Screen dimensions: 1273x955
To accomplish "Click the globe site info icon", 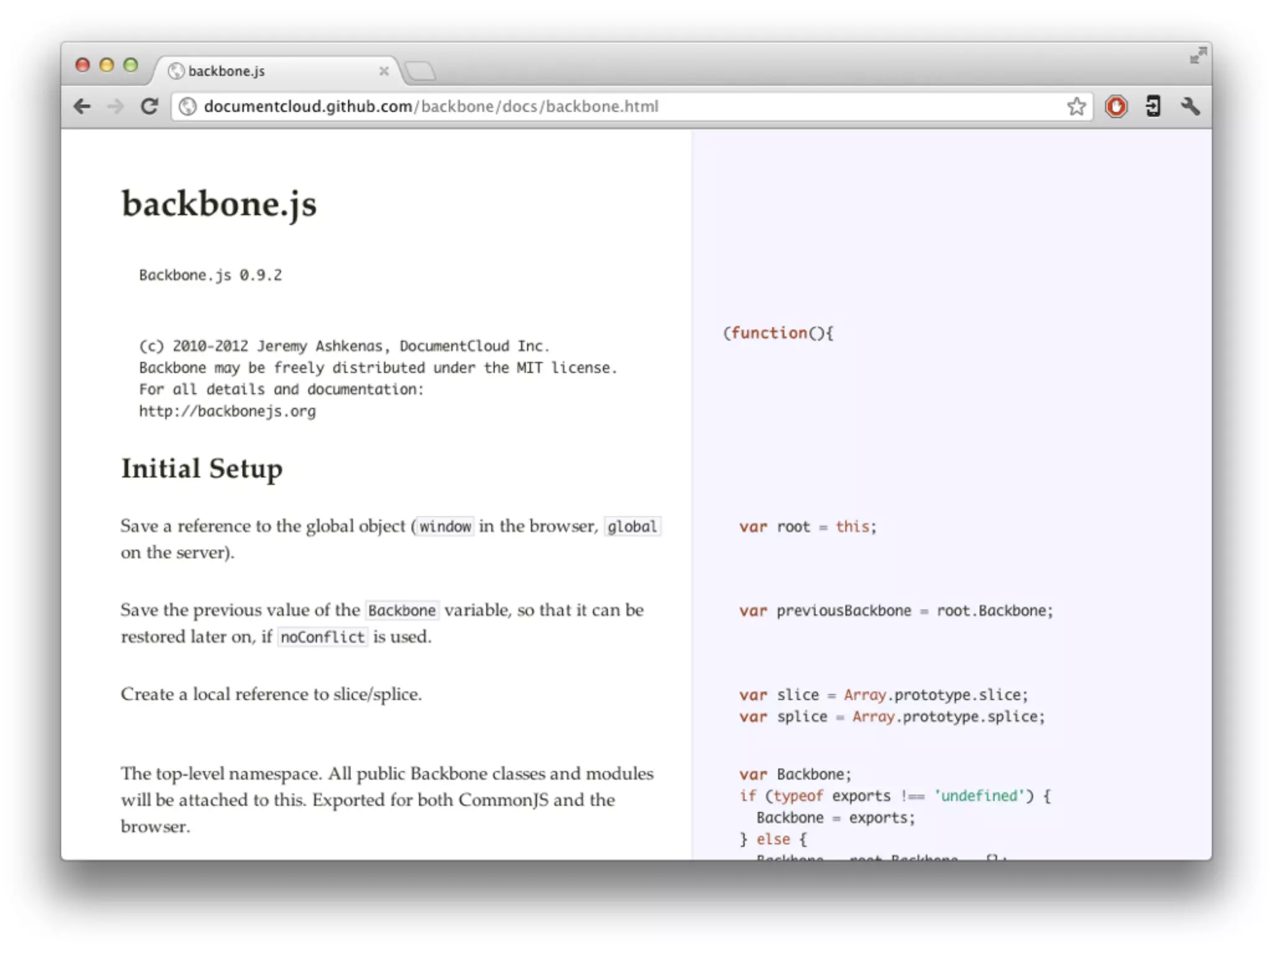I will tap(188, 106).
